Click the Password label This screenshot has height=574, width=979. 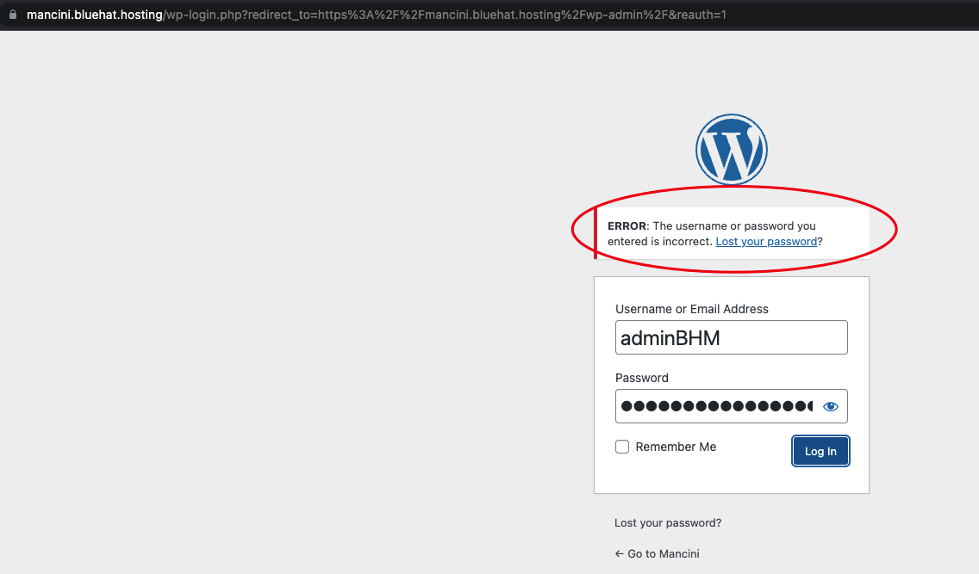[x=642, y=379]
